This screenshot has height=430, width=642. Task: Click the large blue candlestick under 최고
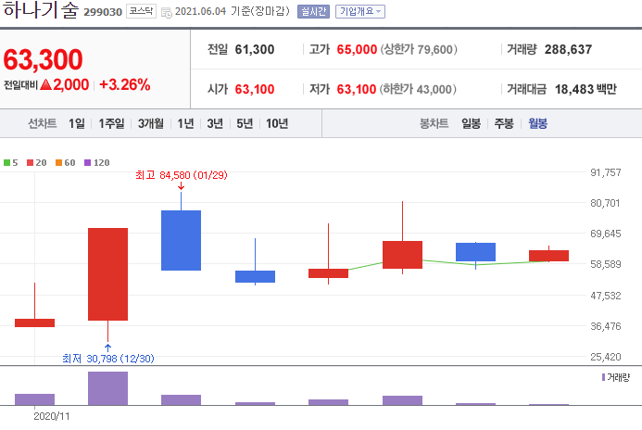pos(181,240)
